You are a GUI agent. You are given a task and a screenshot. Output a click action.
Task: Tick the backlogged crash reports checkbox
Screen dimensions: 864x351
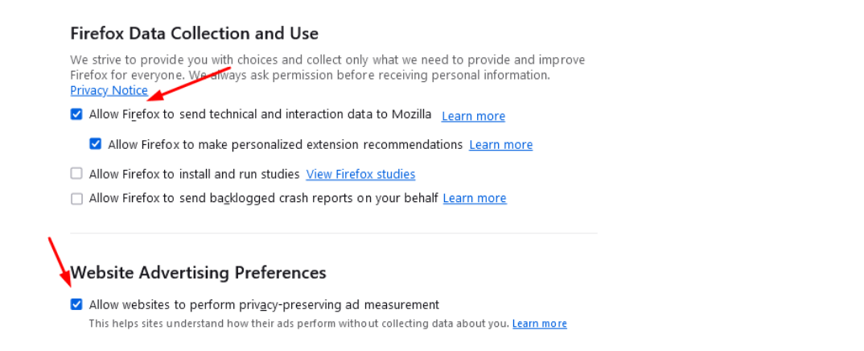tap(76, 198)
